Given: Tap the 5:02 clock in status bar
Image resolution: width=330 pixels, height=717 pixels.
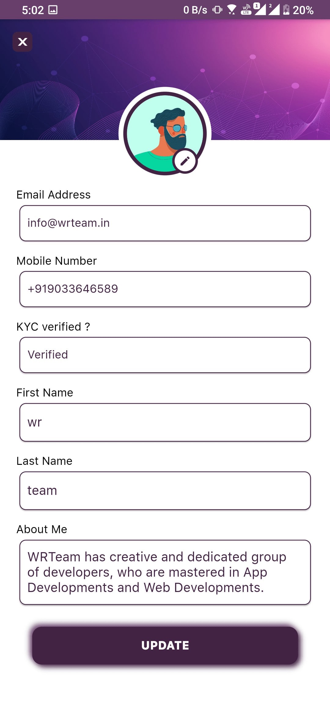Looking at the screenshot, I should pos(33,10).
